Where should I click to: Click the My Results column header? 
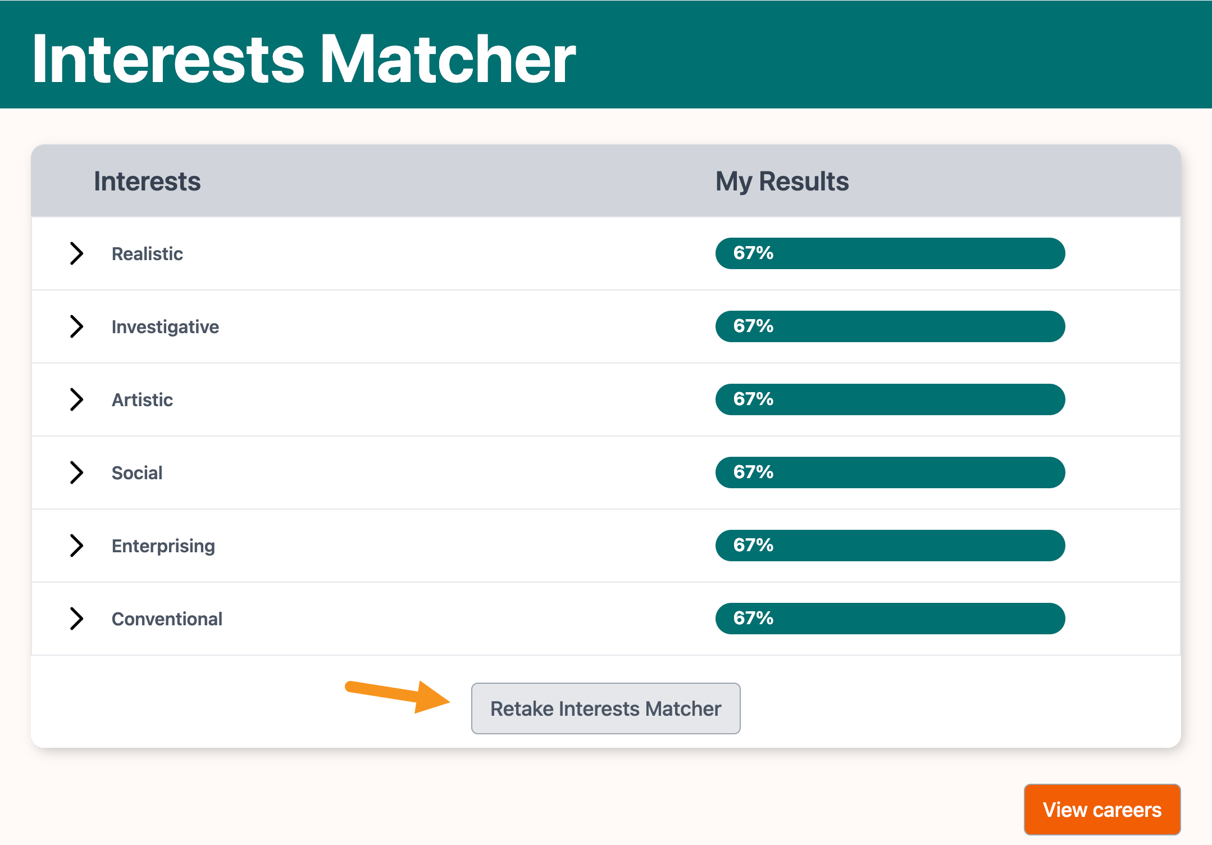782,181
